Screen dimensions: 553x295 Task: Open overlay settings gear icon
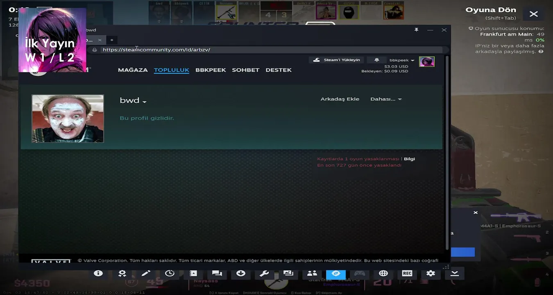point(431,273)
